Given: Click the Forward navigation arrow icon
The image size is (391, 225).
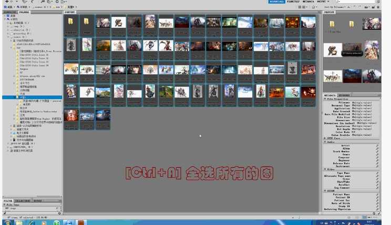Looking at the screenshot, I should click(x=12, y=2).
